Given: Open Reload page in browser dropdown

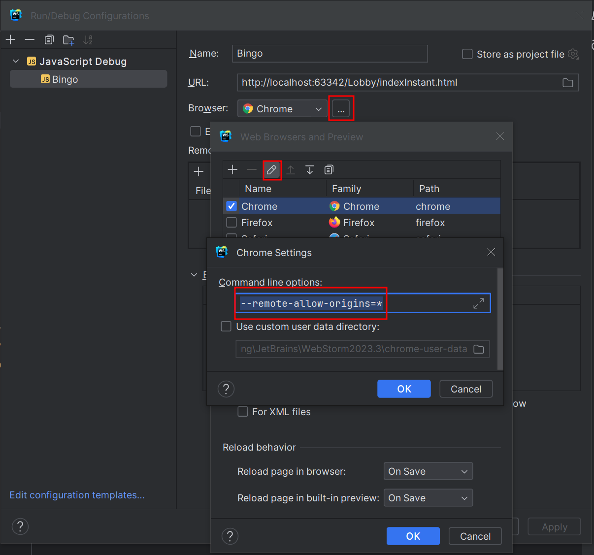Looking at the screenshot, I should tap(428, 471).
